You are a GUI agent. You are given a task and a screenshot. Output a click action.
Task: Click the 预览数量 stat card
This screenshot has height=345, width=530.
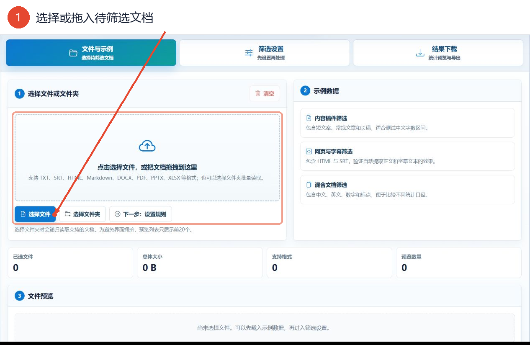tap(459, 263)
